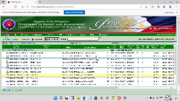
Task: Open a new browser tab
Action: (40, 2)
